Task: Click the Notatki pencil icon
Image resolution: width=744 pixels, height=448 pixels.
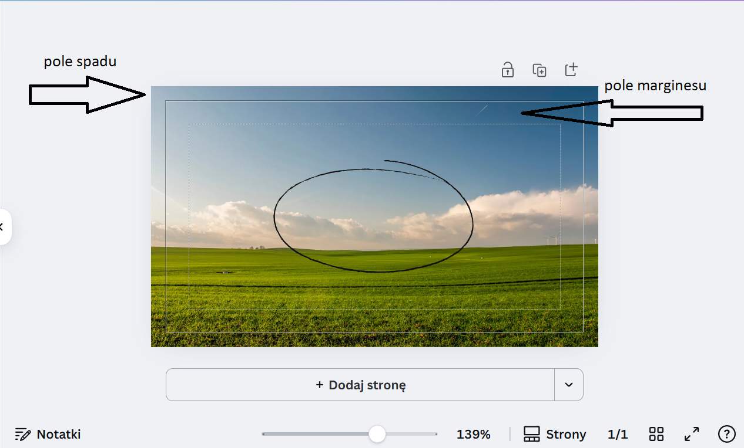Action: pos(23,434)
